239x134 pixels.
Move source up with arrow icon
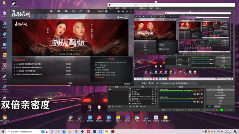141,107
